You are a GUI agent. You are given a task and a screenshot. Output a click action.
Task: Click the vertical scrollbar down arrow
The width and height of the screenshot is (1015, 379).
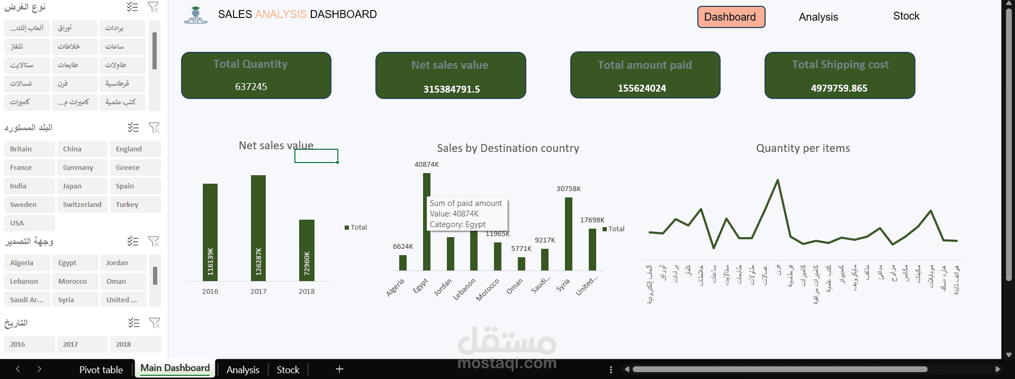pos(1009,355)
